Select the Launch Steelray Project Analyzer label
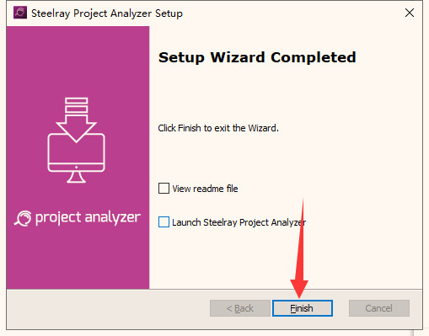429x336 pixels. (x=239, y=222)
